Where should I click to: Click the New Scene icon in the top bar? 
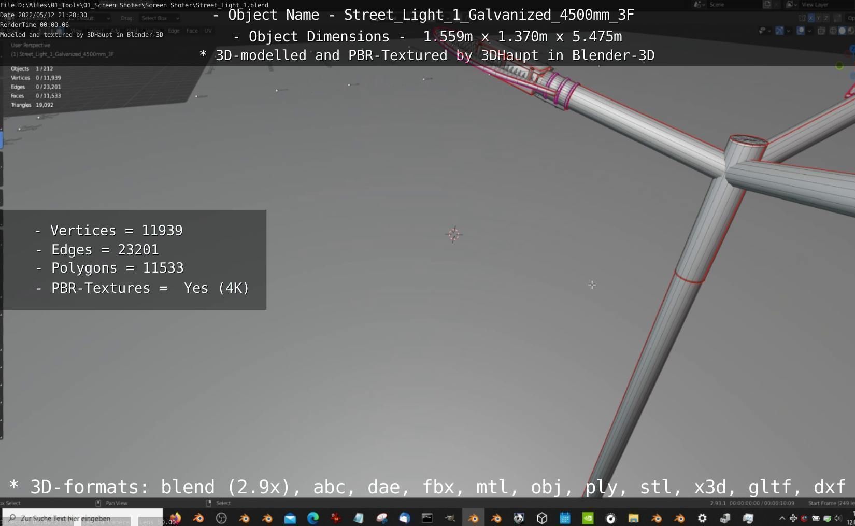[x=767, y=5]
